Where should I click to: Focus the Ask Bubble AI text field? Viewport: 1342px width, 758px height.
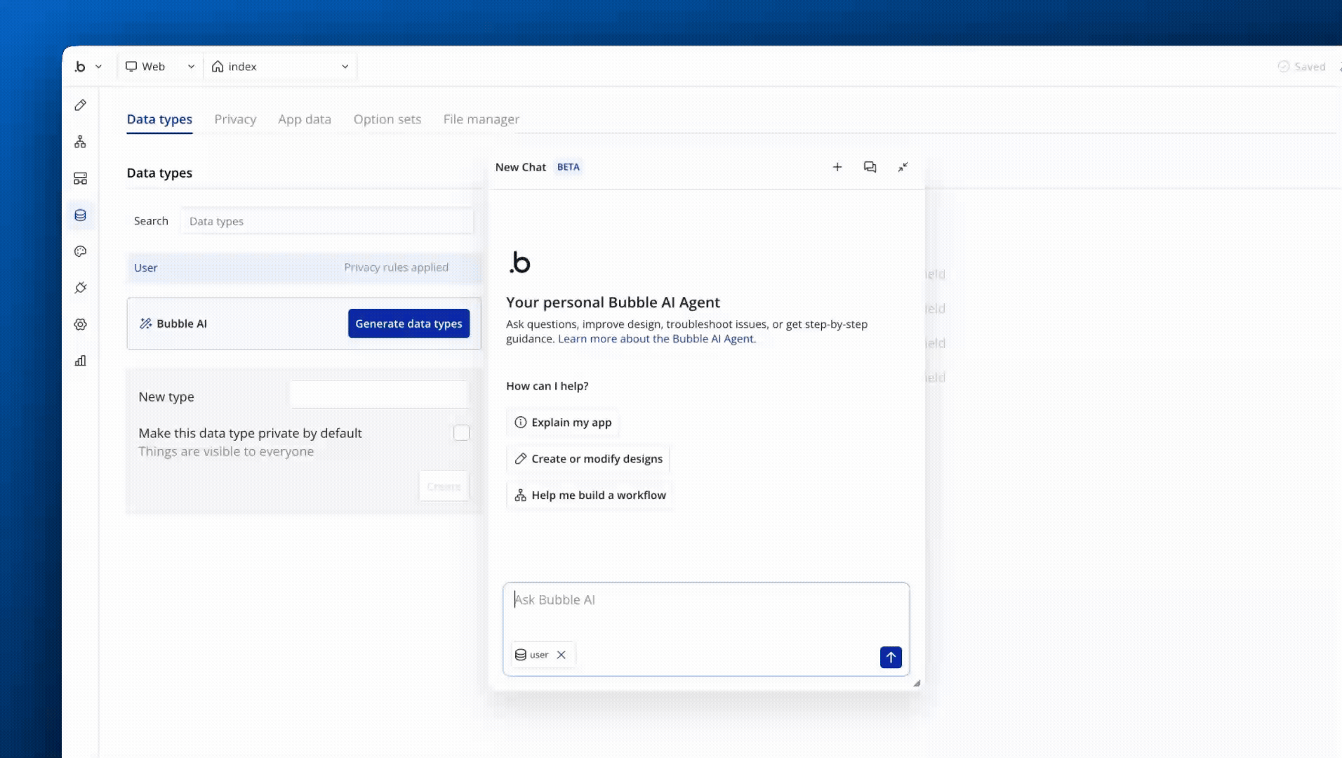coord(705,607)
